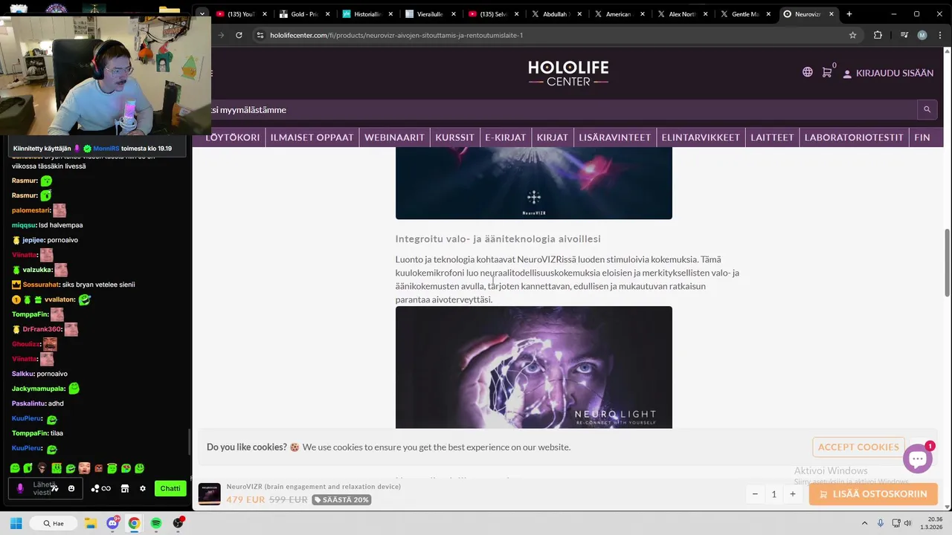952x535 pixels.
Task: Click Hololife Center logo
Action: 568,73
